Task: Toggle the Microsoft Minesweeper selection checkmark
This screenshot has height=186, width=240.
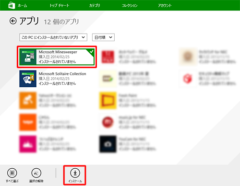Action: point(91,52)
